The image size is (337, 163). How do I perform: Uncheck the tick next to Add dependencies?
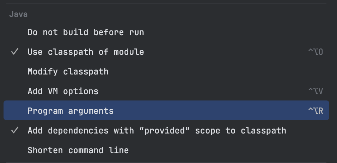[x=15, y=131]
